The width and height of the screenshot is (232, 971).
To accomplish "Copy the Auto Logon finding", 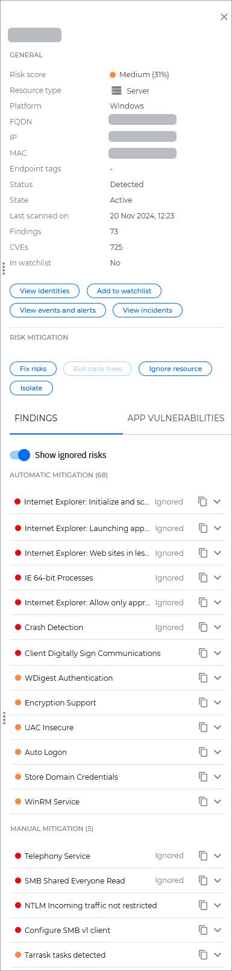I will coord(203,752).
